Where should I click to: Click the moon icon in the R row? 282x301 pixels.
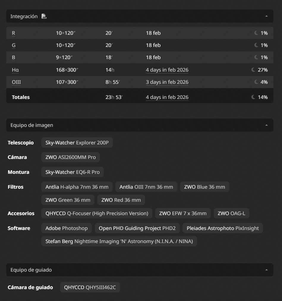(x=256, y=33)
